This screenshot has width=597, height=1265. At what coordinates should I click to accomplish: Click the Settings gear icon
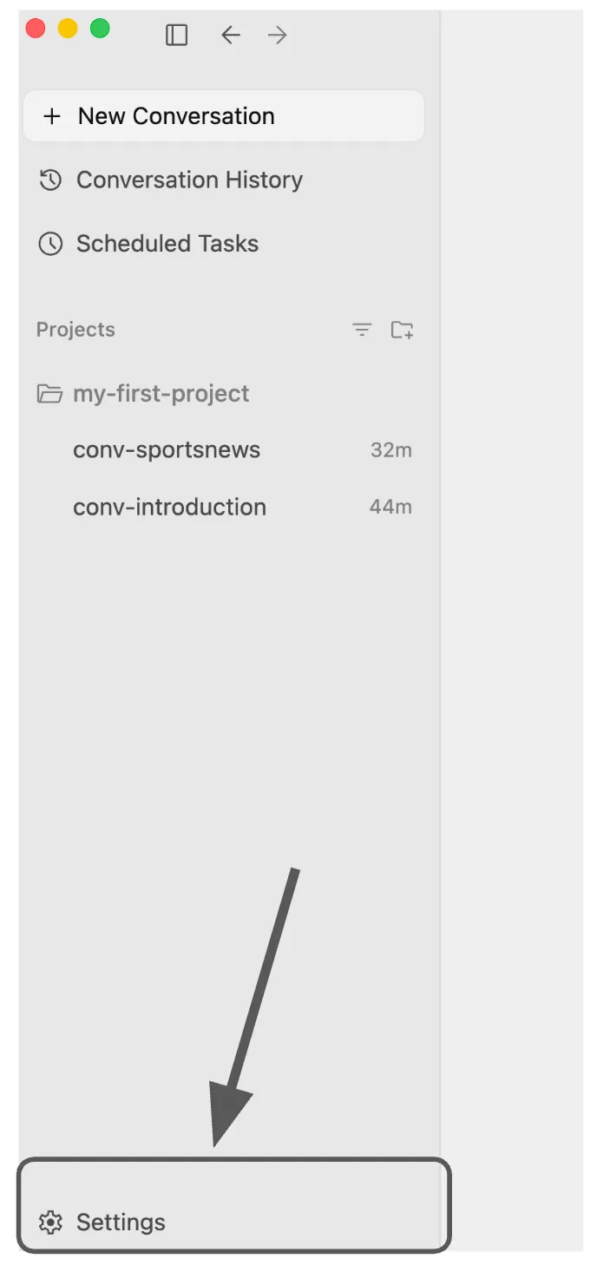point(50,1222)
